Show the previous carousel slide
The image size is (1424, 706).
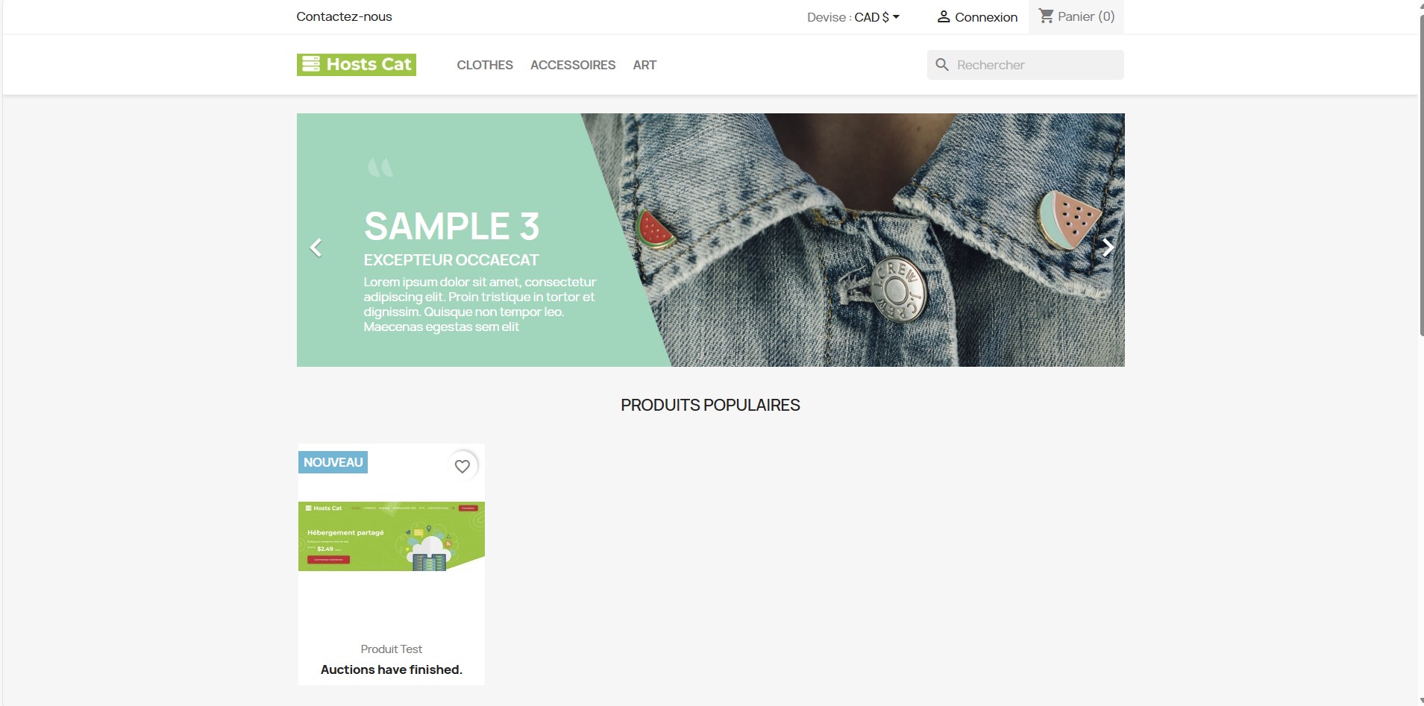pos(316,248)
